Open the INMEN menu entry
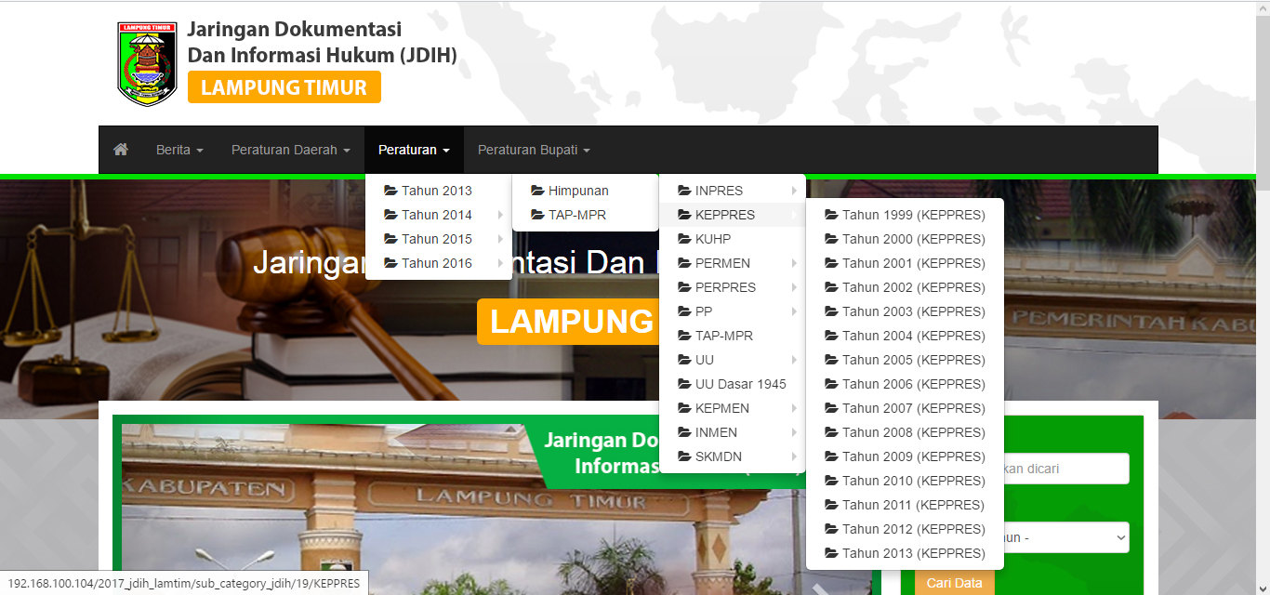The image size is (1270, 595). (x=733, y=432)
